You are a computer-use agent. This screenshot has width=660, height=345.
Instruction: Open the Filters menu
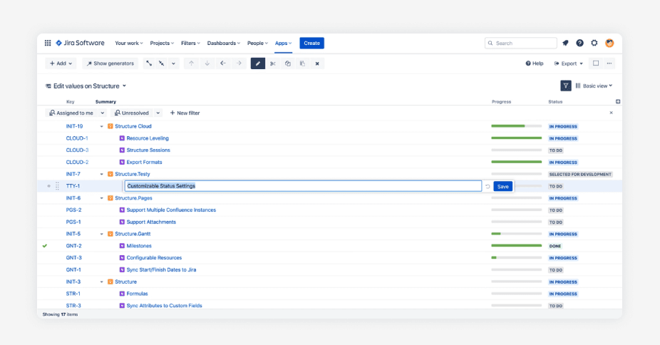click(x=191, y=43)
